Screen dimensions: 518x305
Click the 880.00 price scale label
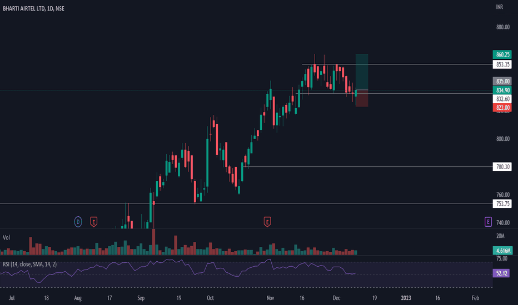click(x=503, y=27)
